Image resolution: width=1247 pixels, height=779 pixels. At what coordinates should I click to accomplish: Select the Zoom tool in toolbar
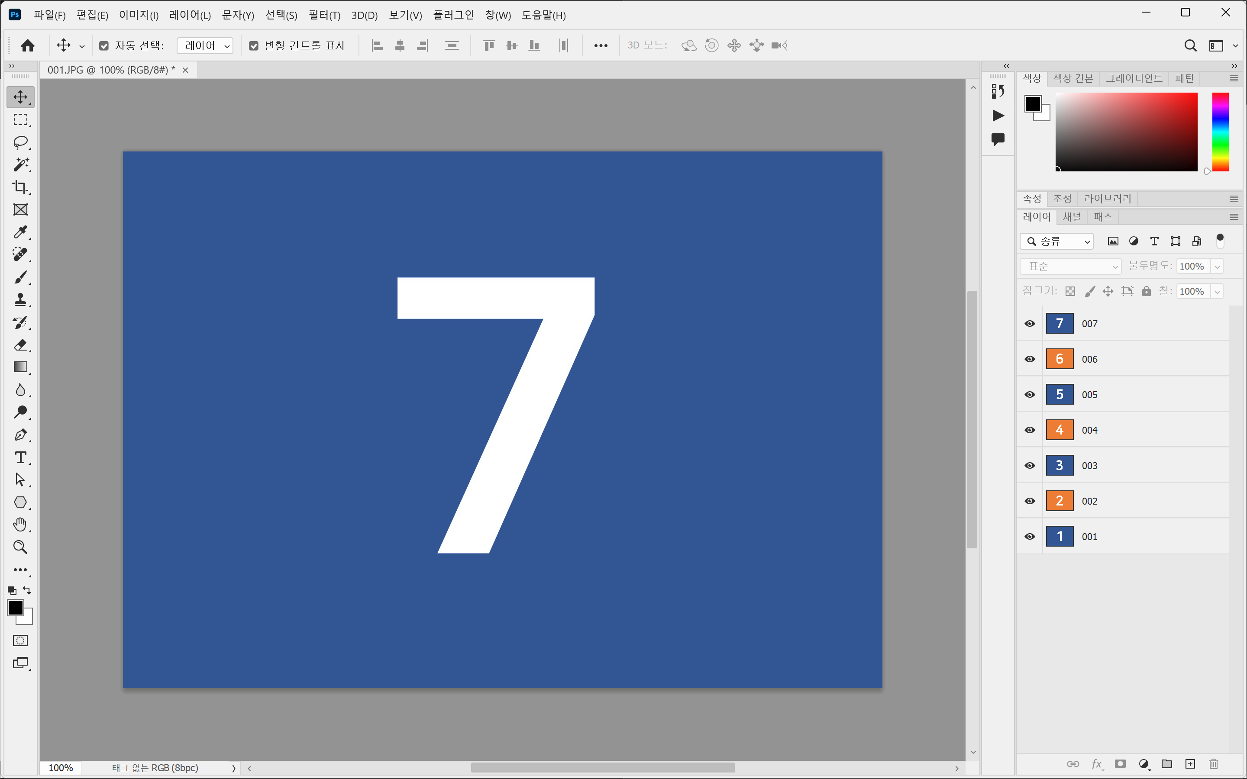point(20,547)
